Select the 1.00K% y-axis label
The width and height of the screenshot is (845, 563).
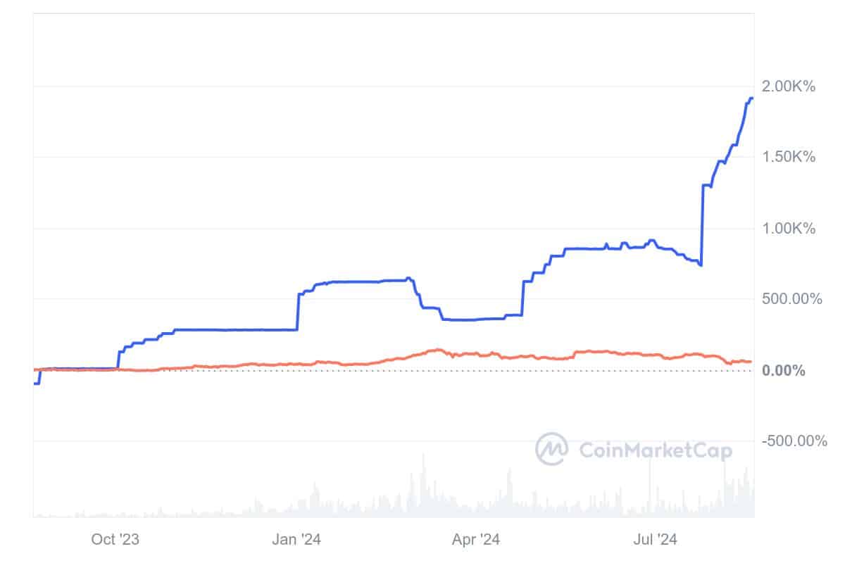point(789,229)
